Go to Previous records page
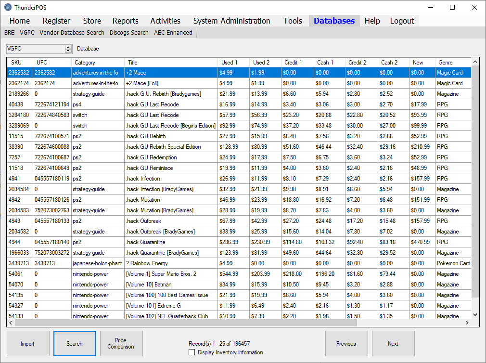486x363 pixels. (346, 343)
